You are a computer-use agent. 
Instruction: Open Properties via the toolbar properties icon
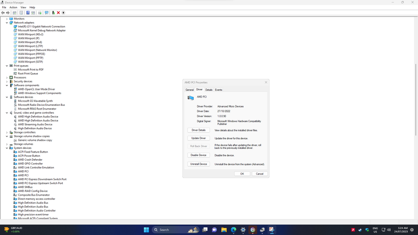click(x=21, y=13)
